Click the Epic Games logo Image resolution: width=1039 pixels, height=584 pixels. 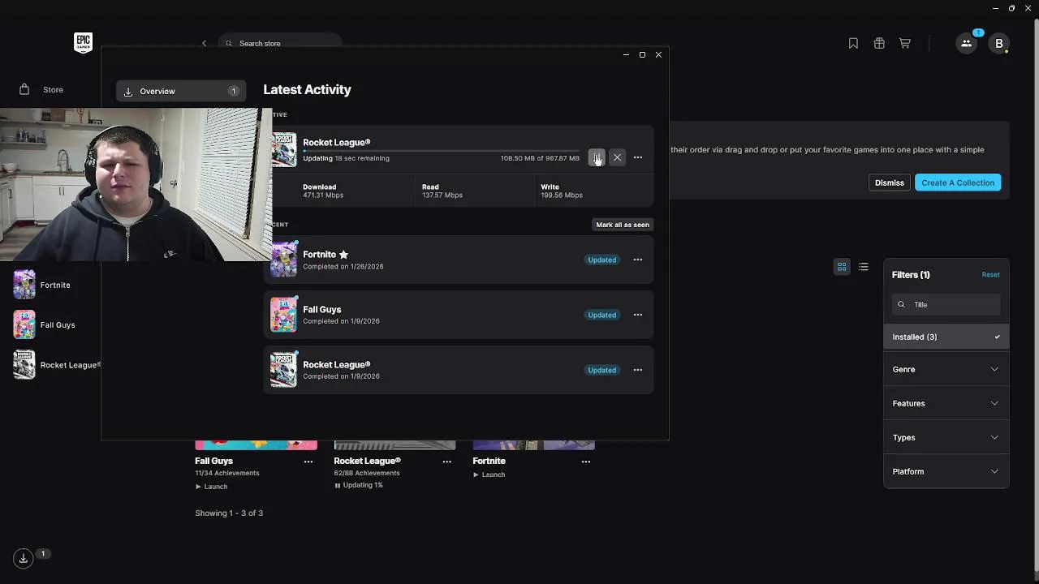[x=83, y=42]
